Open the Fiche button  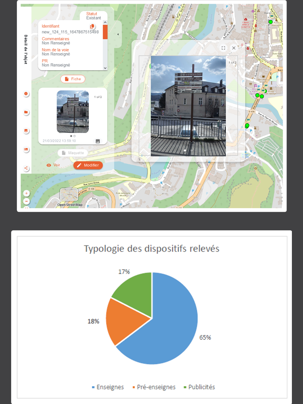(x=73, y=79)
